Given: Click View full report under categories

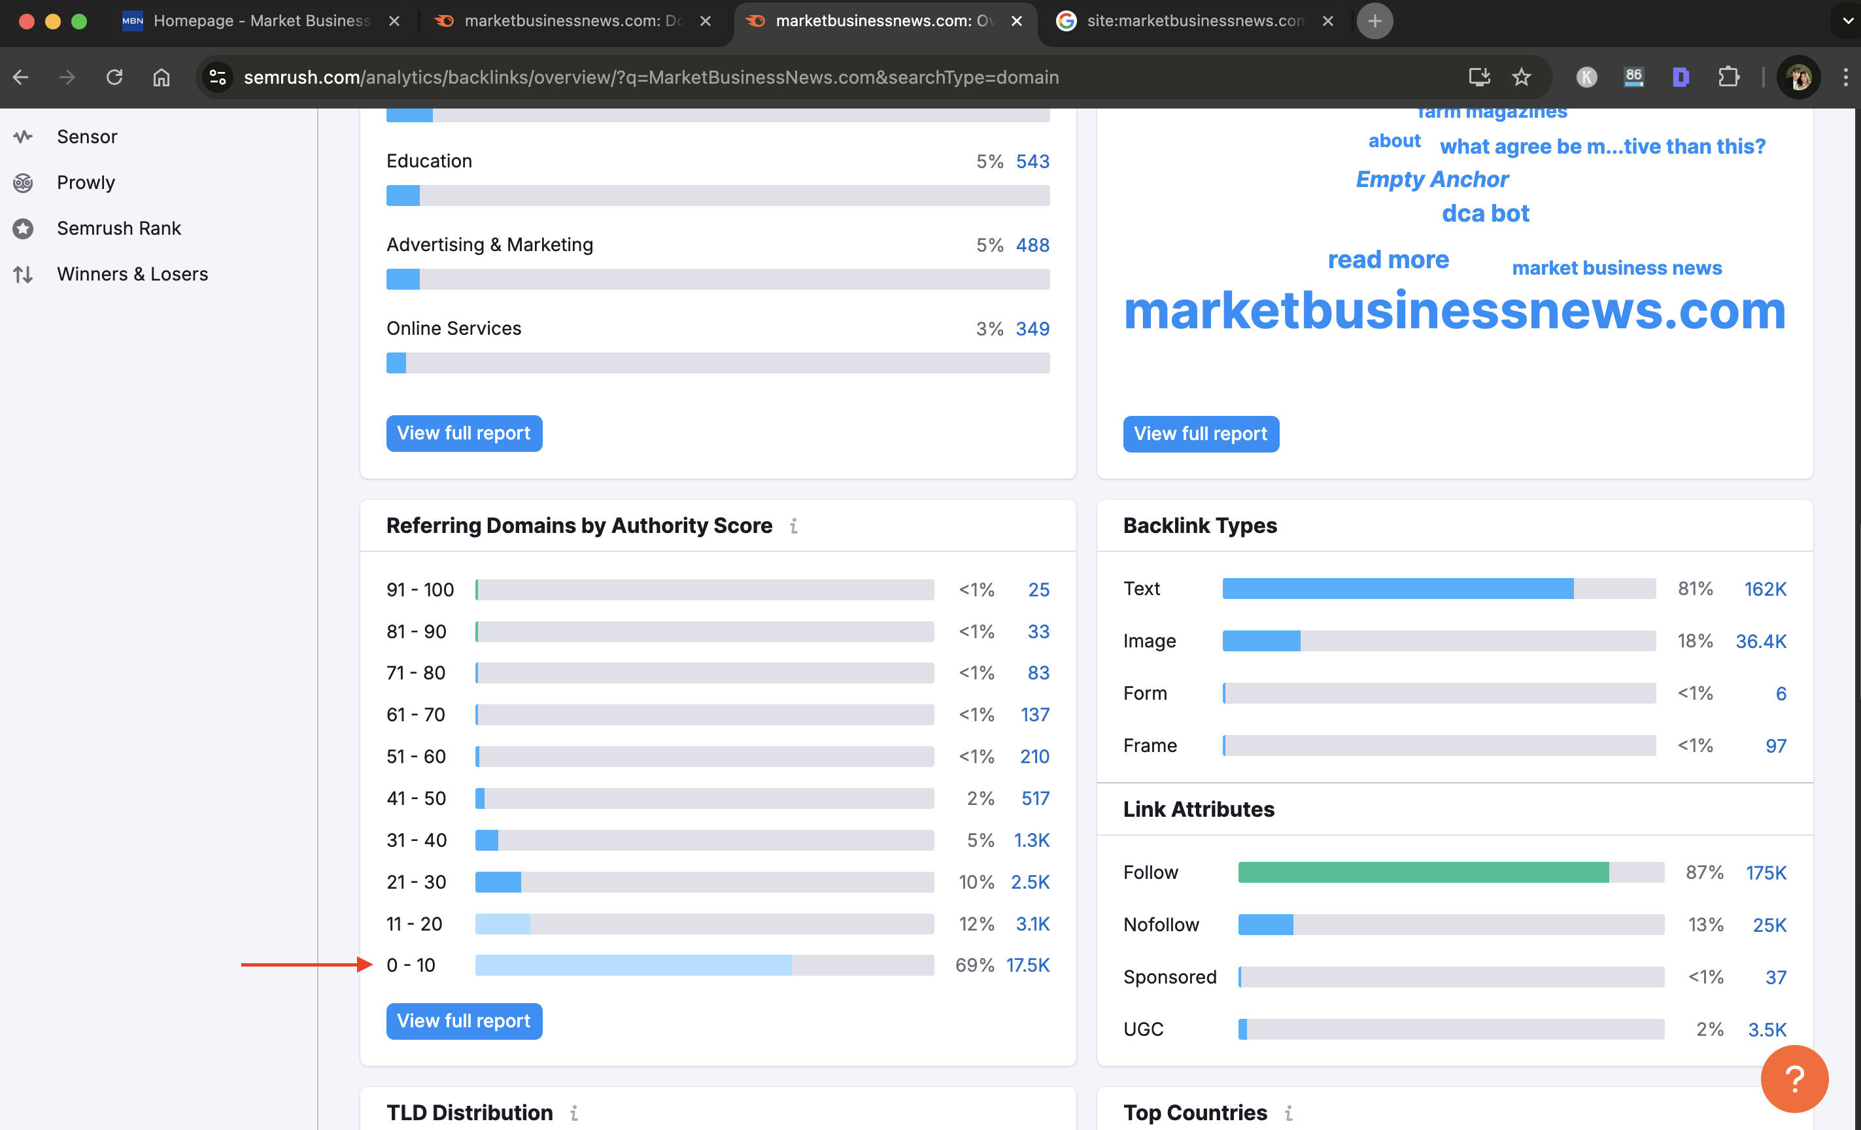Looking at the screenshot, I should click(x=464, y=434).
